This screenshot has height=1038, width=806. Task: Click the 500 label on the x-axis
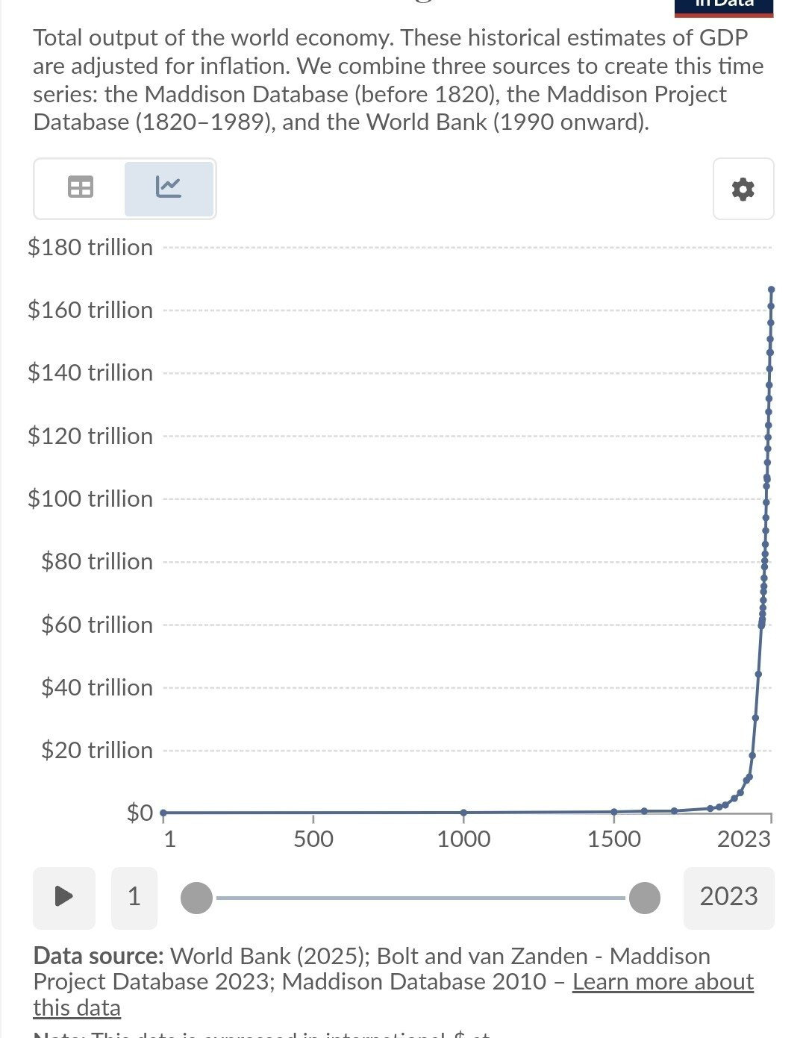point(313,839)
